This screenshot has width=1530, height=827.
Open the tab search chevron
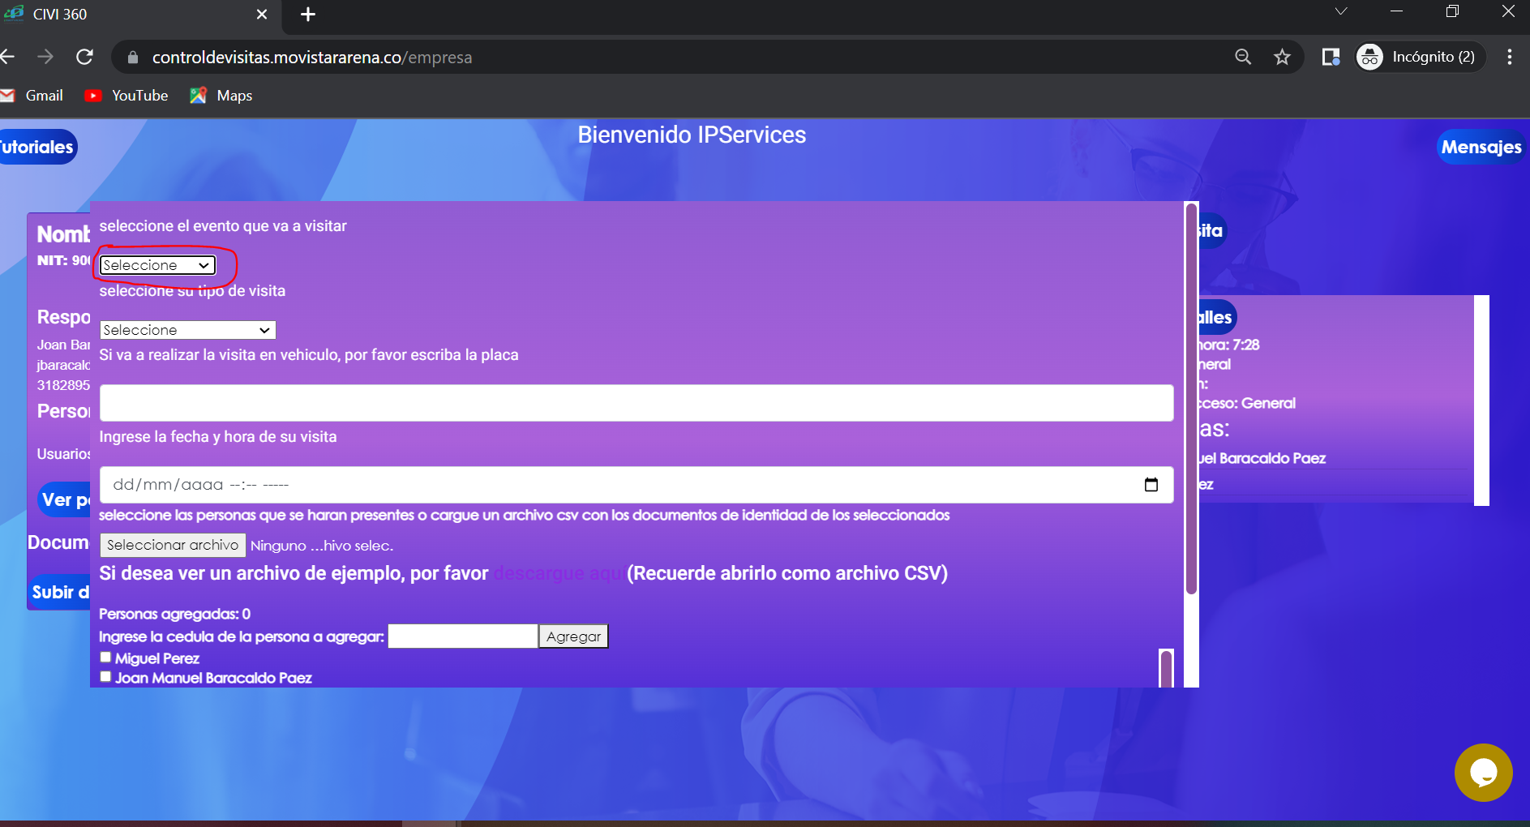point(1341,11)
